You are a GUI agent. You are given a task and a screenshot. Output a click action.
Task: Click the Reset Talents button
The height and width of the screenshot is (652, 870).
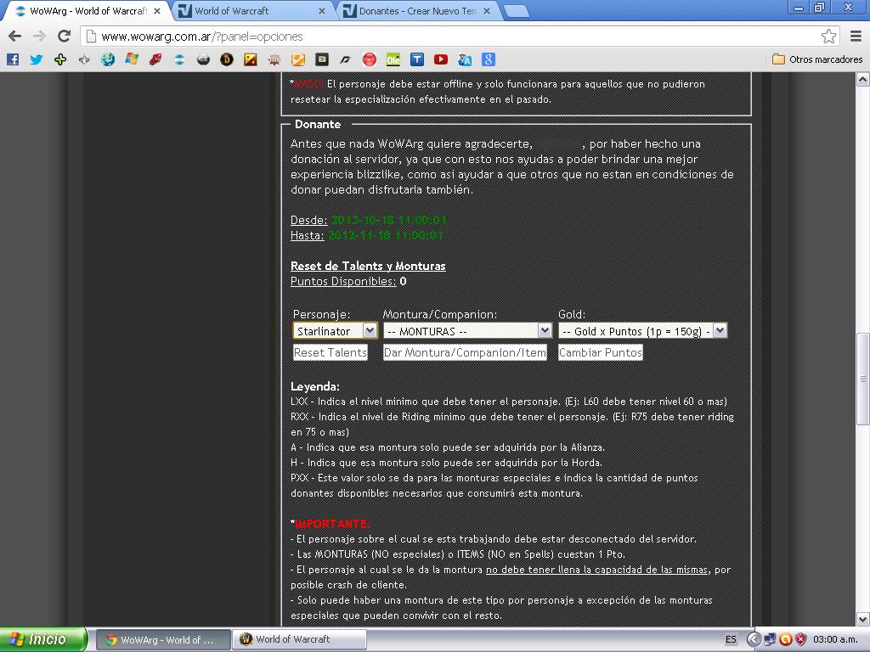[x=330, y=352]
